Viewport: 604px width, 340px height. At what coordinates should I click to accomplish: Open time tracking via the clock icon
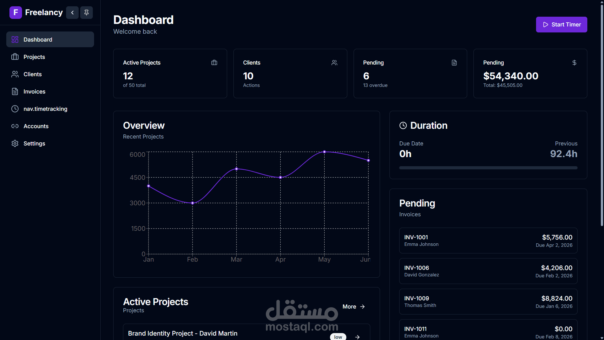pyautogui.click(x=15, y=109)
